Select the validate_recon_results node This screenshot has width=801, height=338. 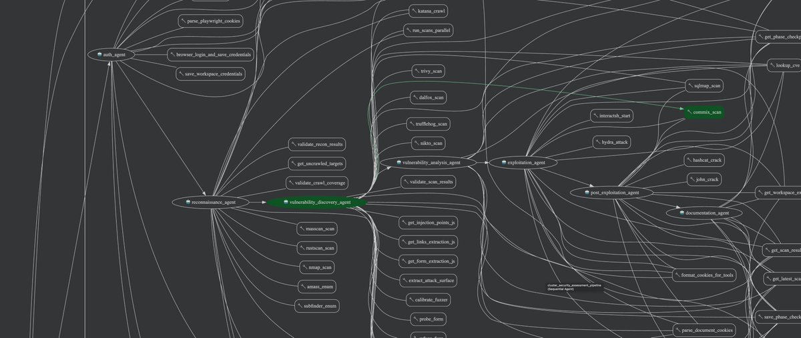317,144
